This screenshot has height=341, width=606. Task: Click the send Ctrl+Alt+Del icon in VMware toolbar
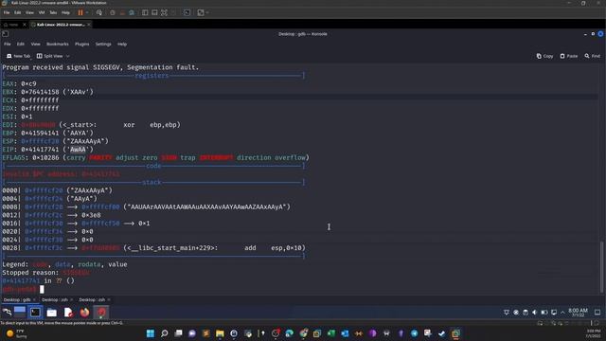pyautogui.click(x=99, y=12)
